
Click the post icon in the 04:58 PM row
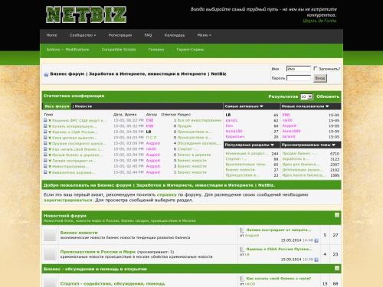45,132
